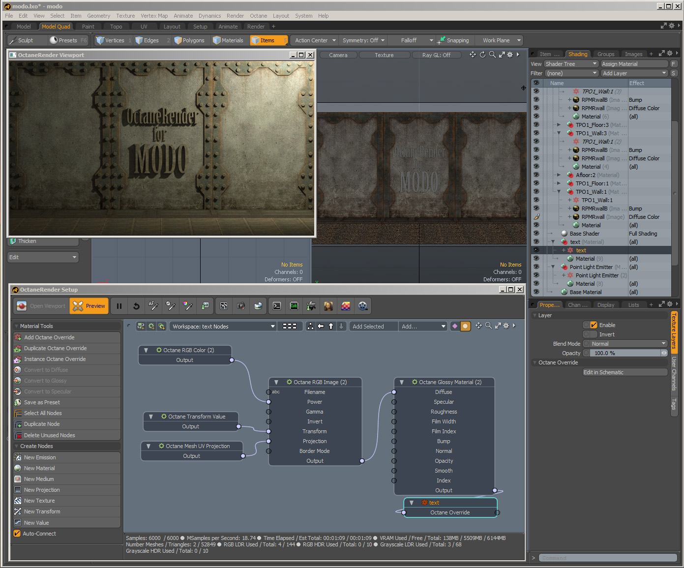Toggle the Invert layer checkbox
The width and height of the screenshot is (684, 568).
[x=594, y=334]
